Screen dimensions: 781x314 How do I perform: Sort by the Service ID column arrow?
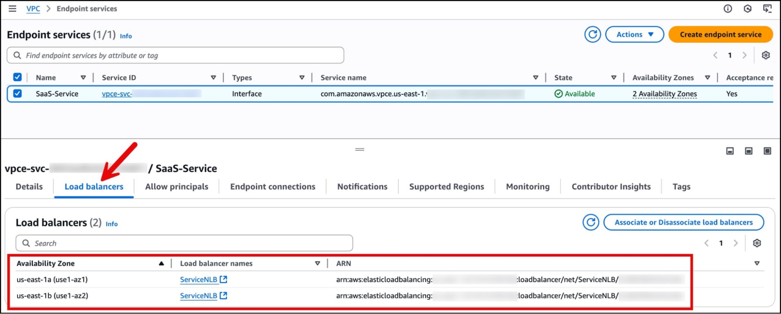coord(213,77)
